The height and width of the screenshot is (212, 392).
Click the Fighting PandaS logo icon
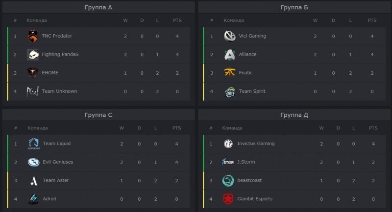33,55
